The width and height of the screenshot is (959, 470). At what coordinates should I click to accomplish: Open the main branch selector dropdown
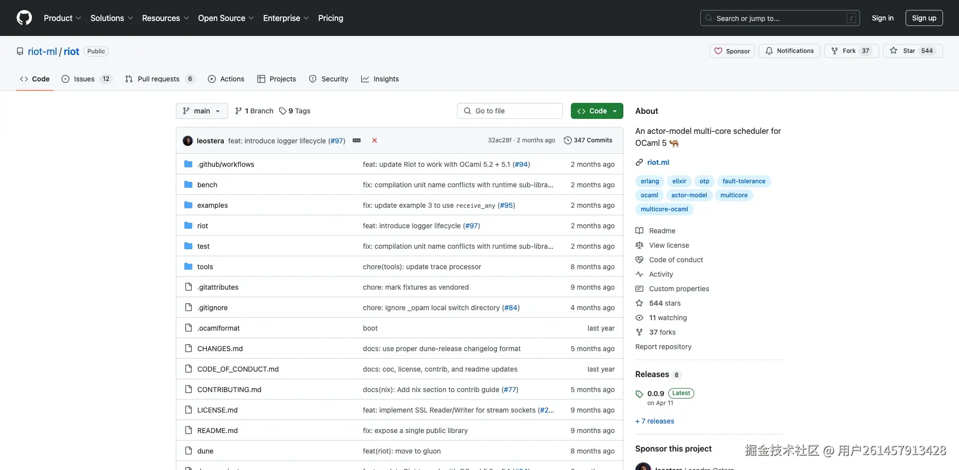pos(202,111)
